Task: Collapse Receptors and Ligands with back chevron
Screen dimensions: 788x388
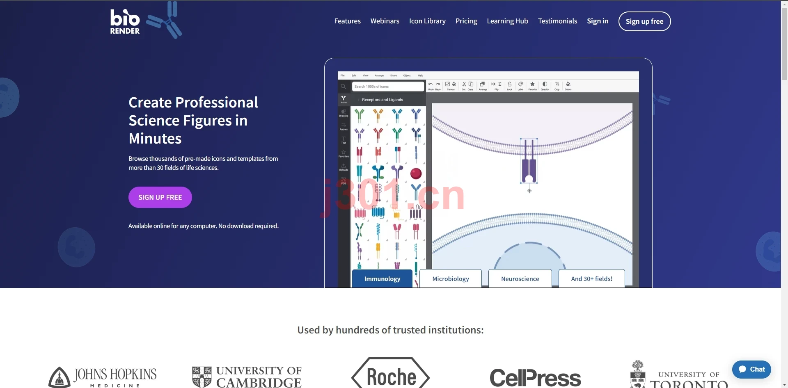Action: [358, 100]
